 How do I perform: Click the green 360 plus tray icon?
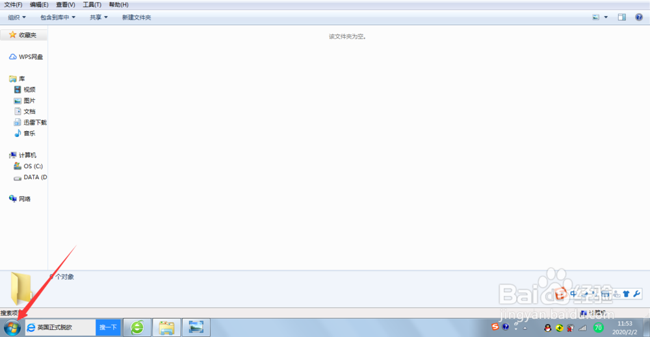pyautogui.click(x=559, y=328)
